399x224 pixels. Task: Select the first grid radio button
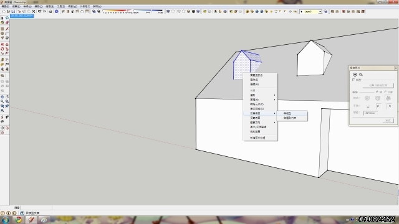pyautogui.click(x=377, y=92)
